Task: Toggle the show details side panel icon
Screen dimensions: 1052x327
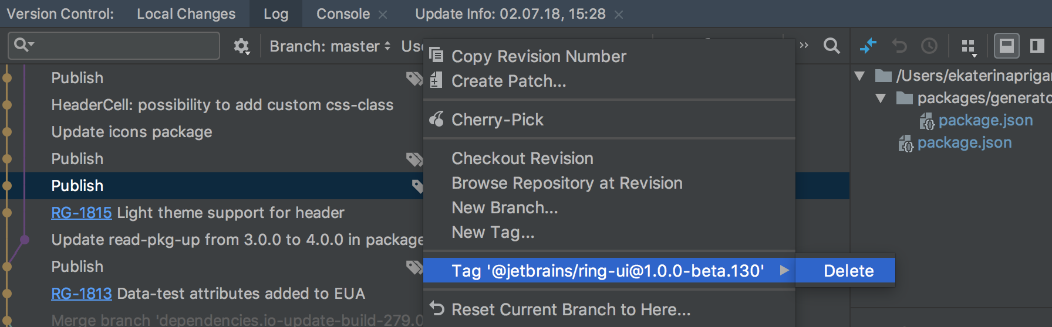Action: (1037, 46)
